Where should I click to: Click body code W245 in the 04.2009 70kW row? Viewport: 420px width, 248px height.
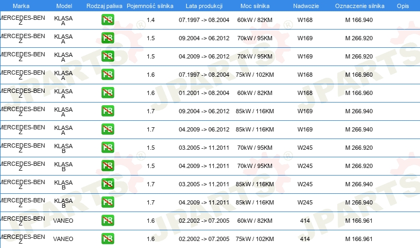pos(305,165)
